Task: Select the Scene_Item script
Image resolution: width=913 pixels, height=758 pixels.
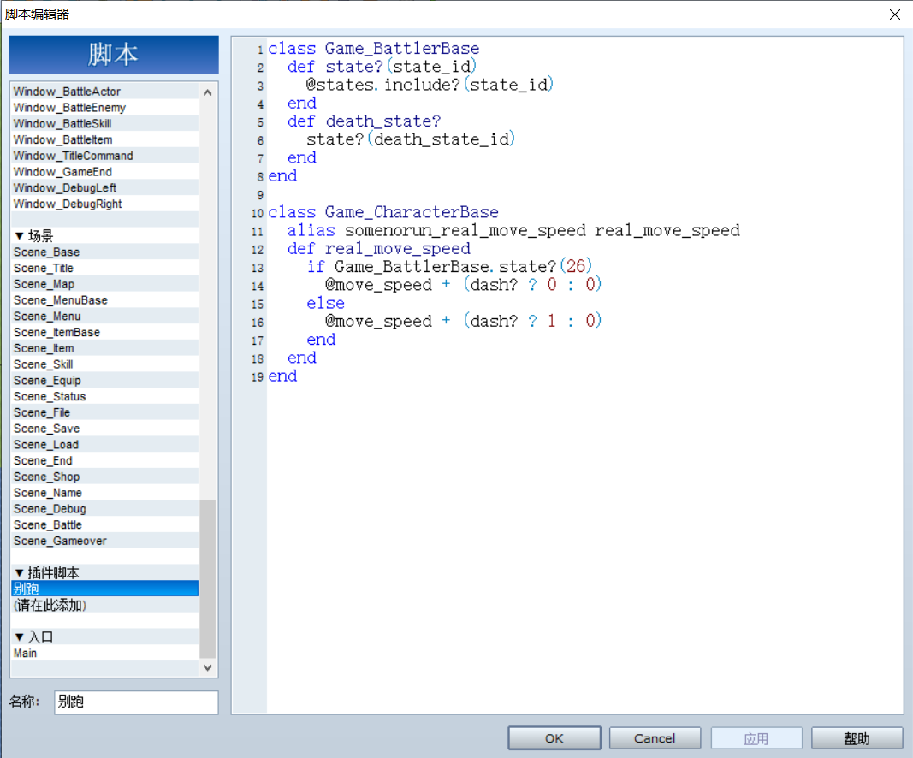Action: pyautogui.click(x=104, y=348)
